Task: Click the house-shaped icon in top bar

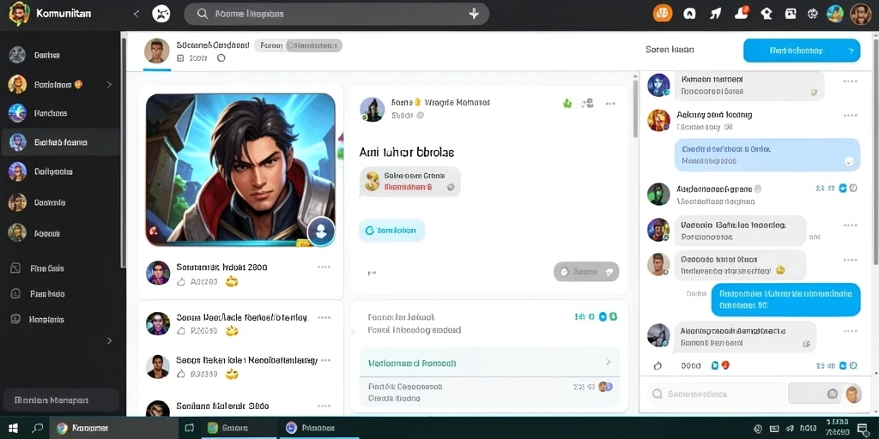Action: pos(767,14)
